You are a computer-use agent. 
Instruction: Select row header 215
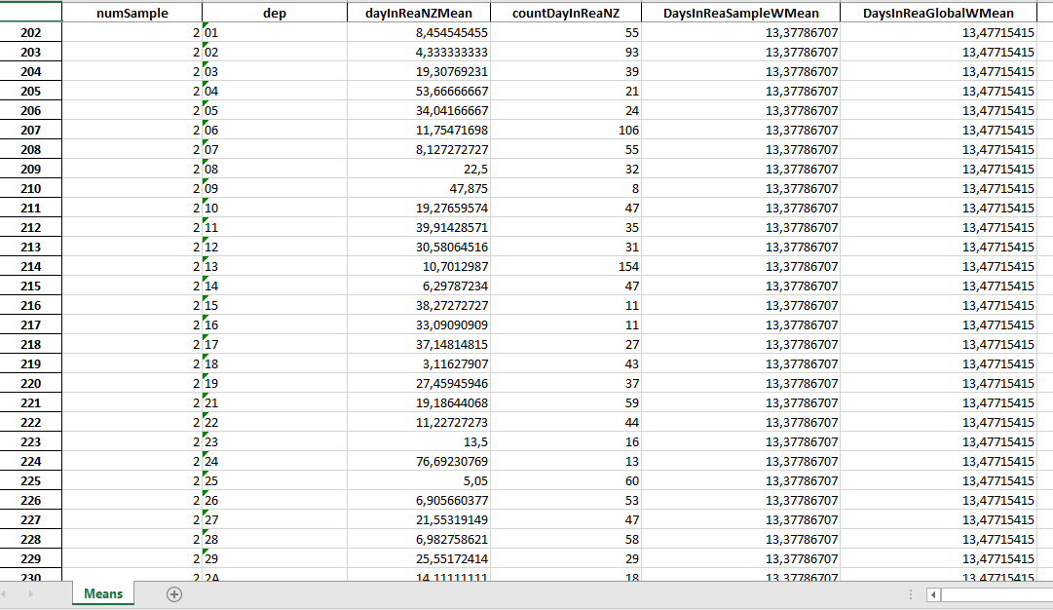pos(31,286)
